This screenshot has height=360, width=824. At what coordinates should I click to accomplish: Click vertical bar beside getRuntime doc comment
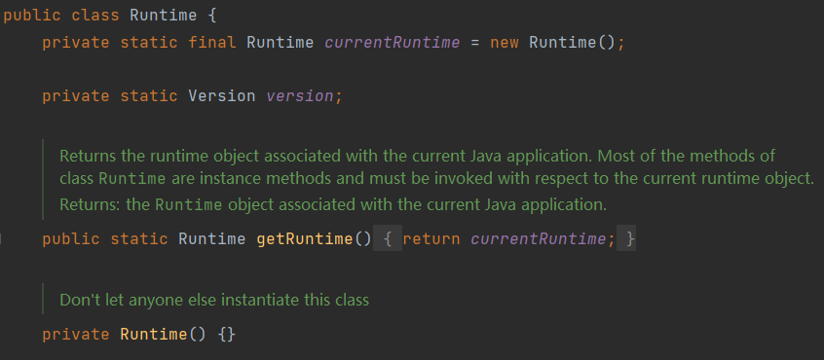click(43, 179)
